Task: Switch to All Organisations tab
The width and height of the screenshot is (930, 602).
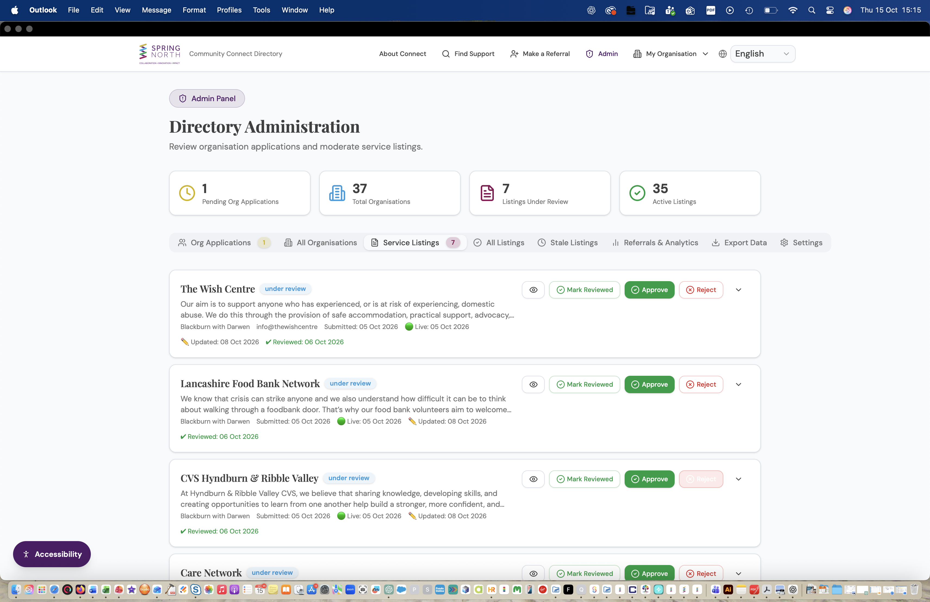Action: click(x=320, y=243)
